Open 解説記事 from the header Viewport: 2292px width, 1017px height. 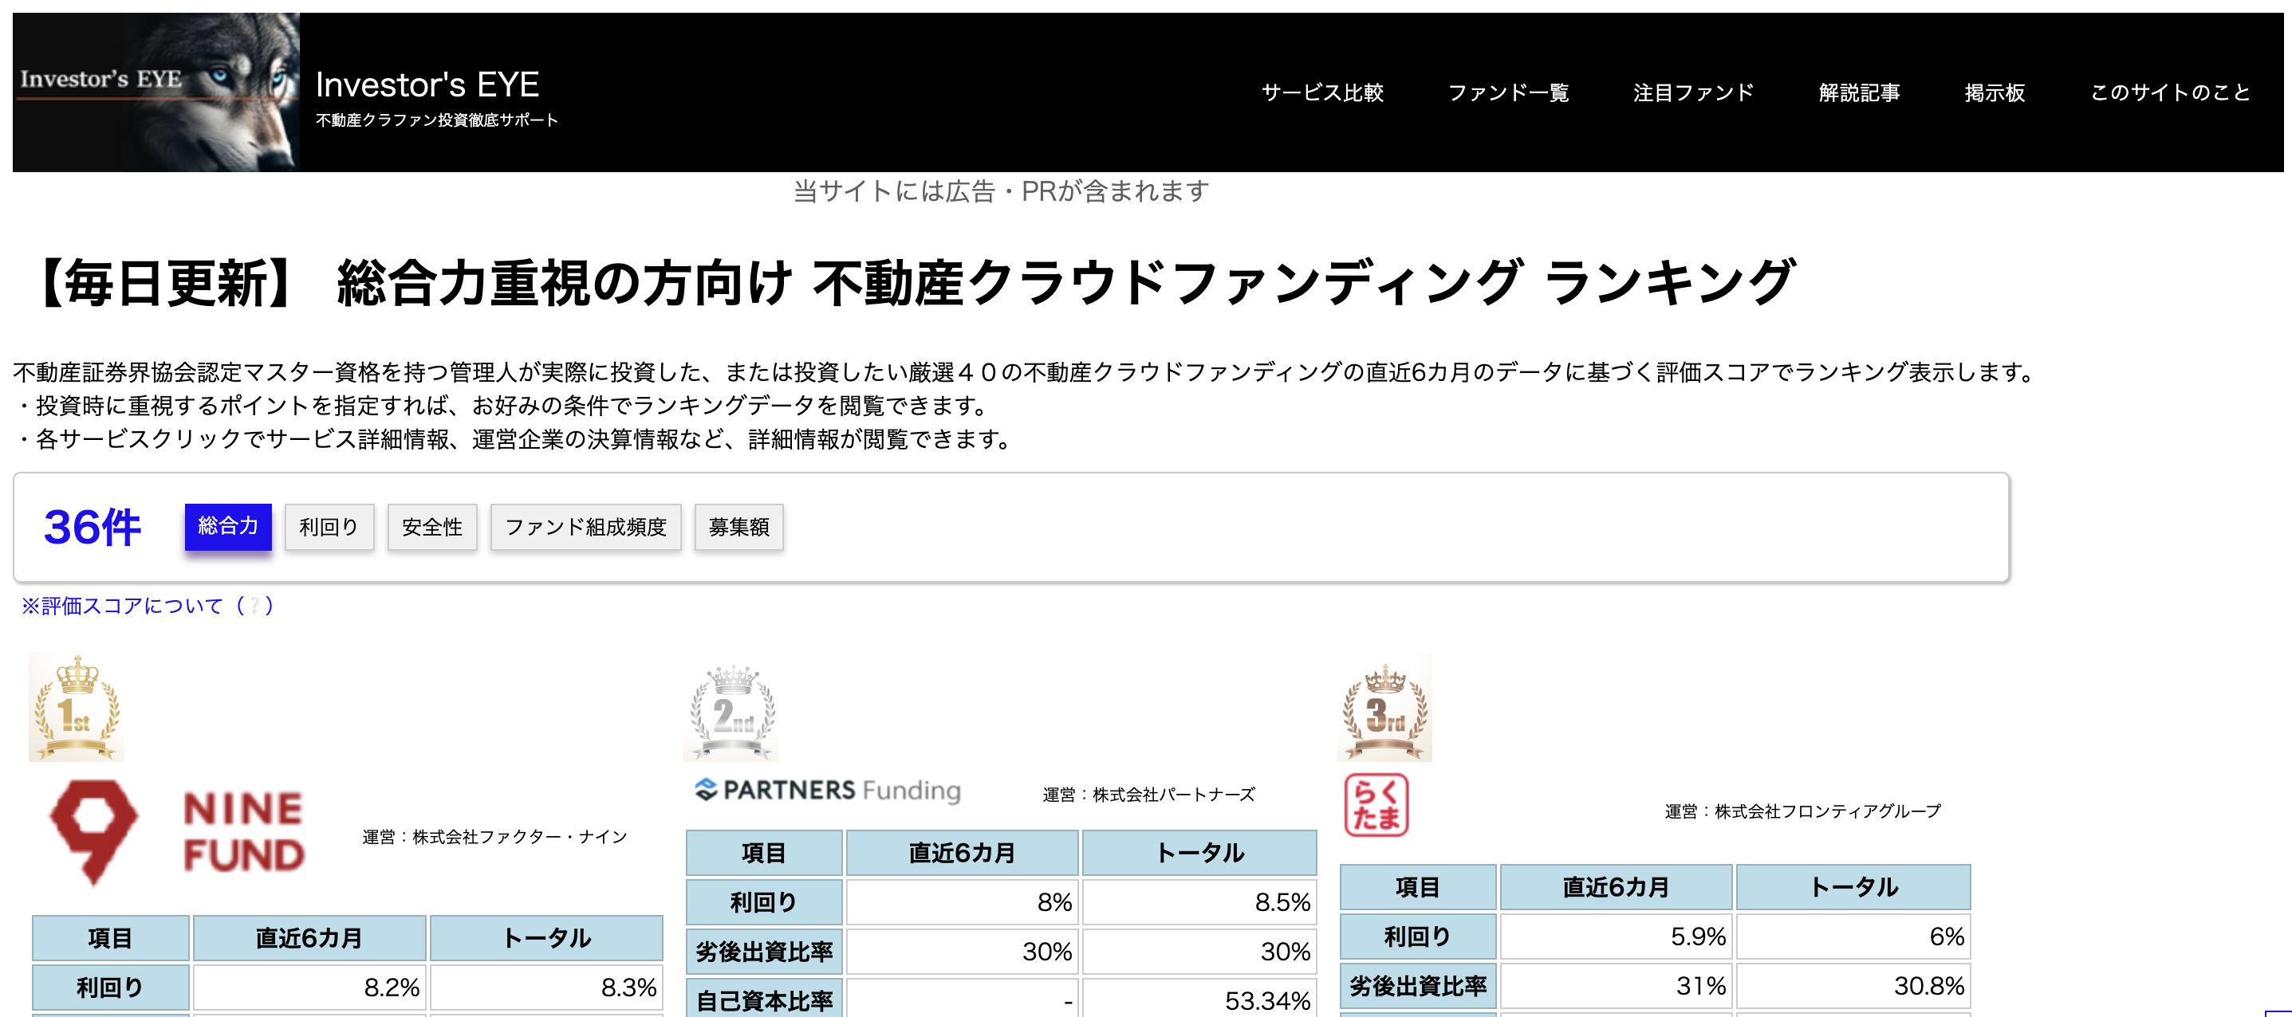pos(1859,92)
